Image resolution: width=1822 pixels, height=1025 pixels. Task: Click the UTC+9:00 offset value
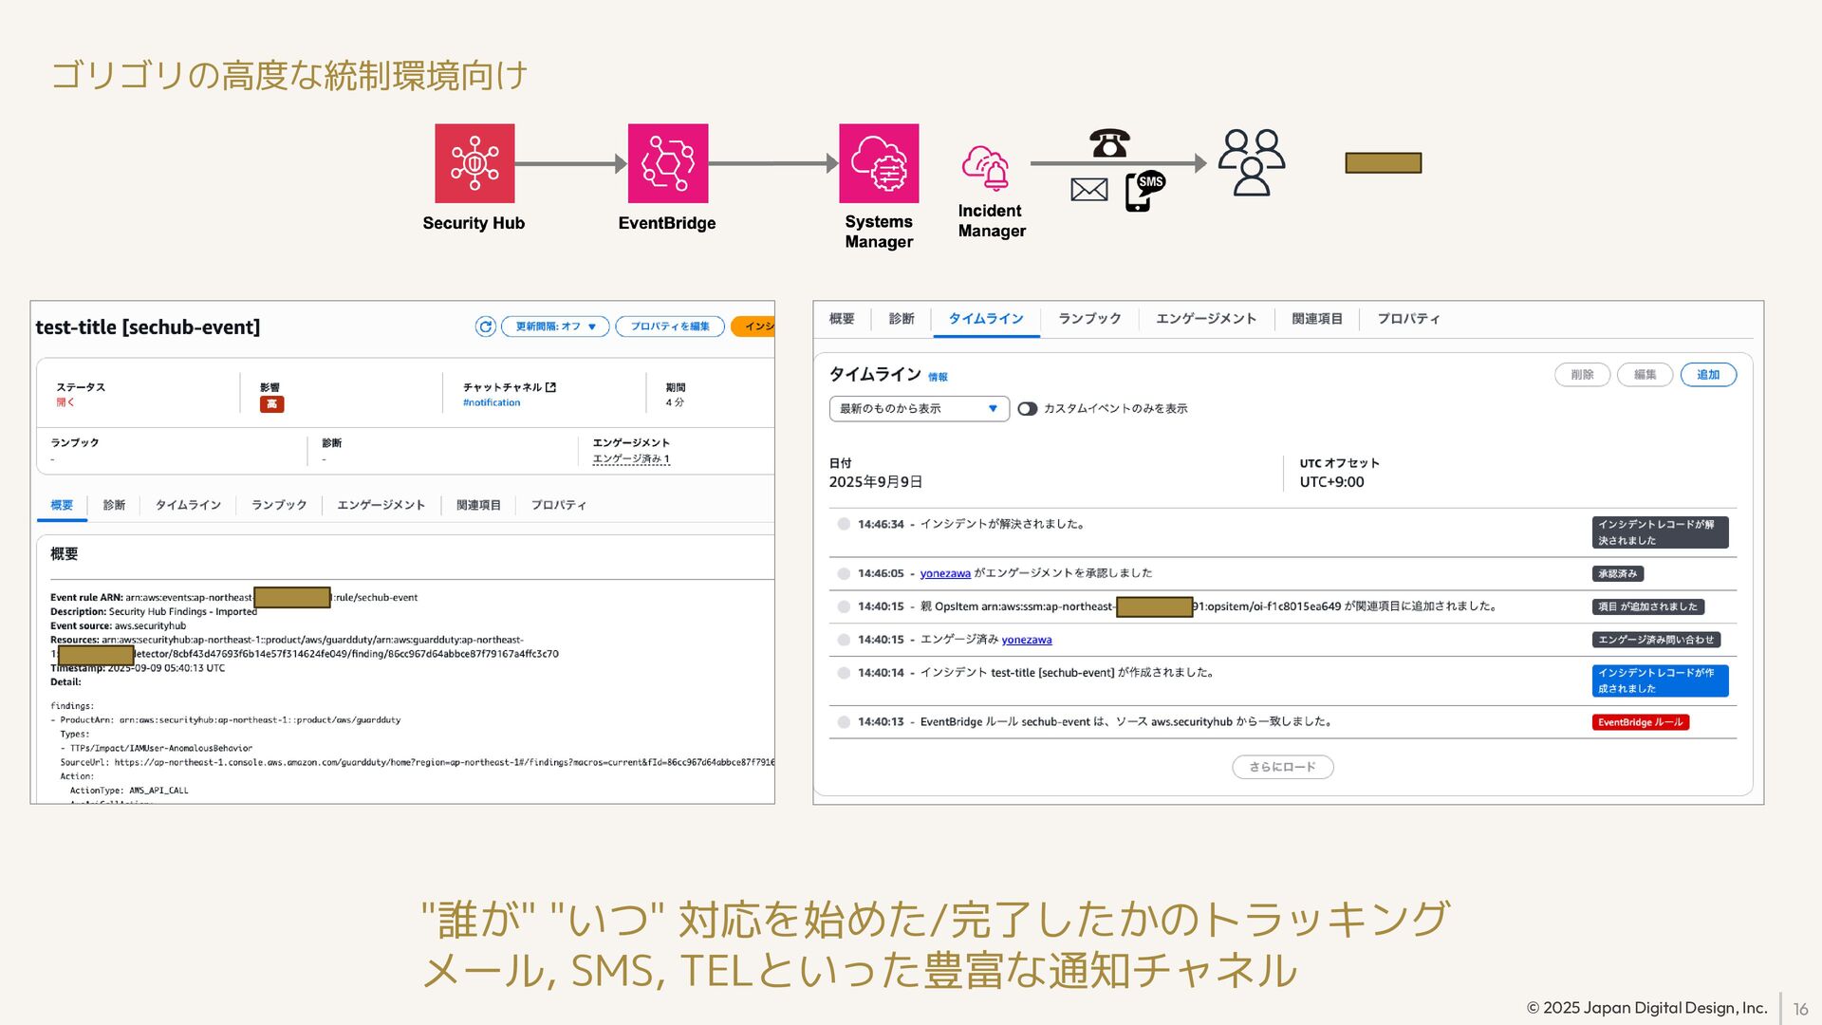coord(1331,482)
